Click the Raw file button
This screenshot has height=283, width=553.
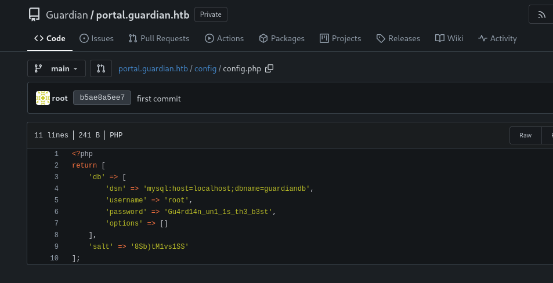(525, 135)
